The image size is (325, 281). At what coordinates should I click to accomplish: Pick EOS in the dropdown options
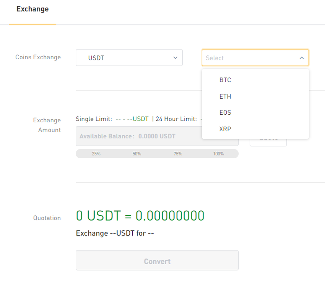[x=225, y=113]
